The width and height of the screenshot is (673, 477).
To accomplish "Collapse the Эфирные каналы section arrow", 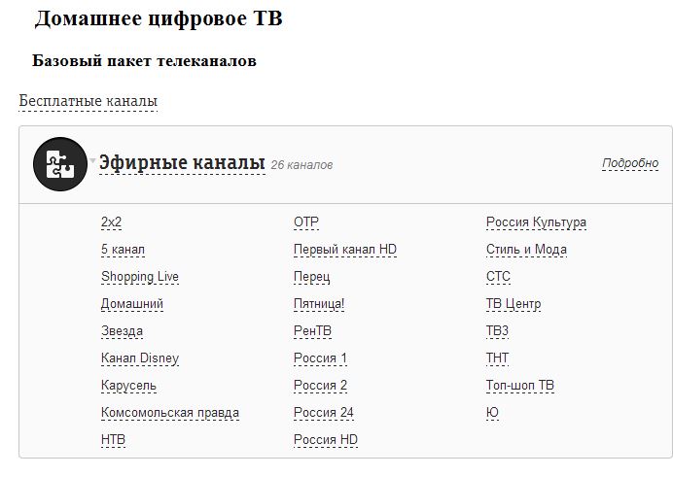I will pyautogui.click(x=93, y=161).
